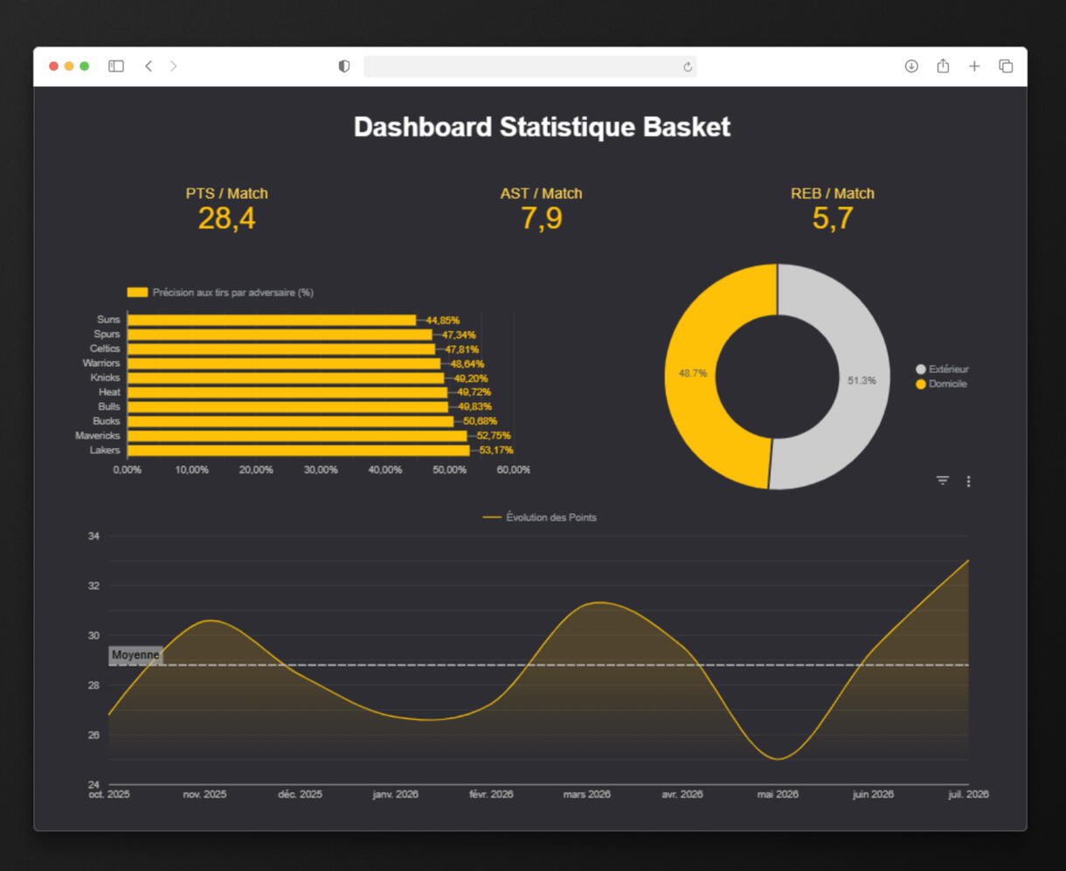Click the browser address bar
The image size is (1066, 871).
pyautogui.click(x=530, y=66)
